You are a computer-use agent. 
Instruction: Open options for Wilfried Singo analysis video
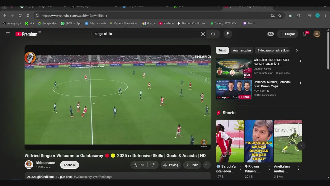[x=300, y=60]
